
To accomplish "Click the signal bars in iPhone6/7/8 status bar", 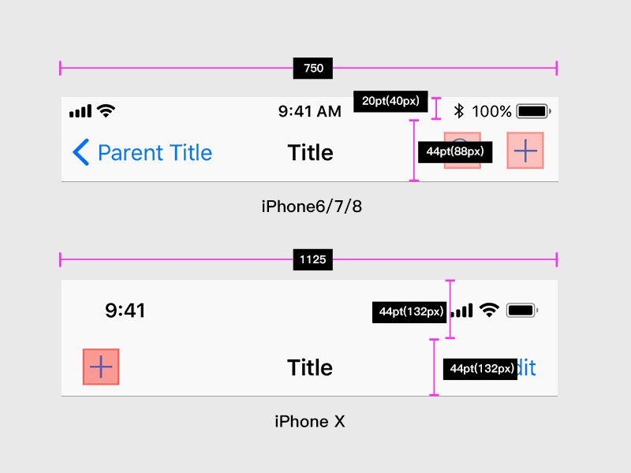I will (x=80, y=111).
